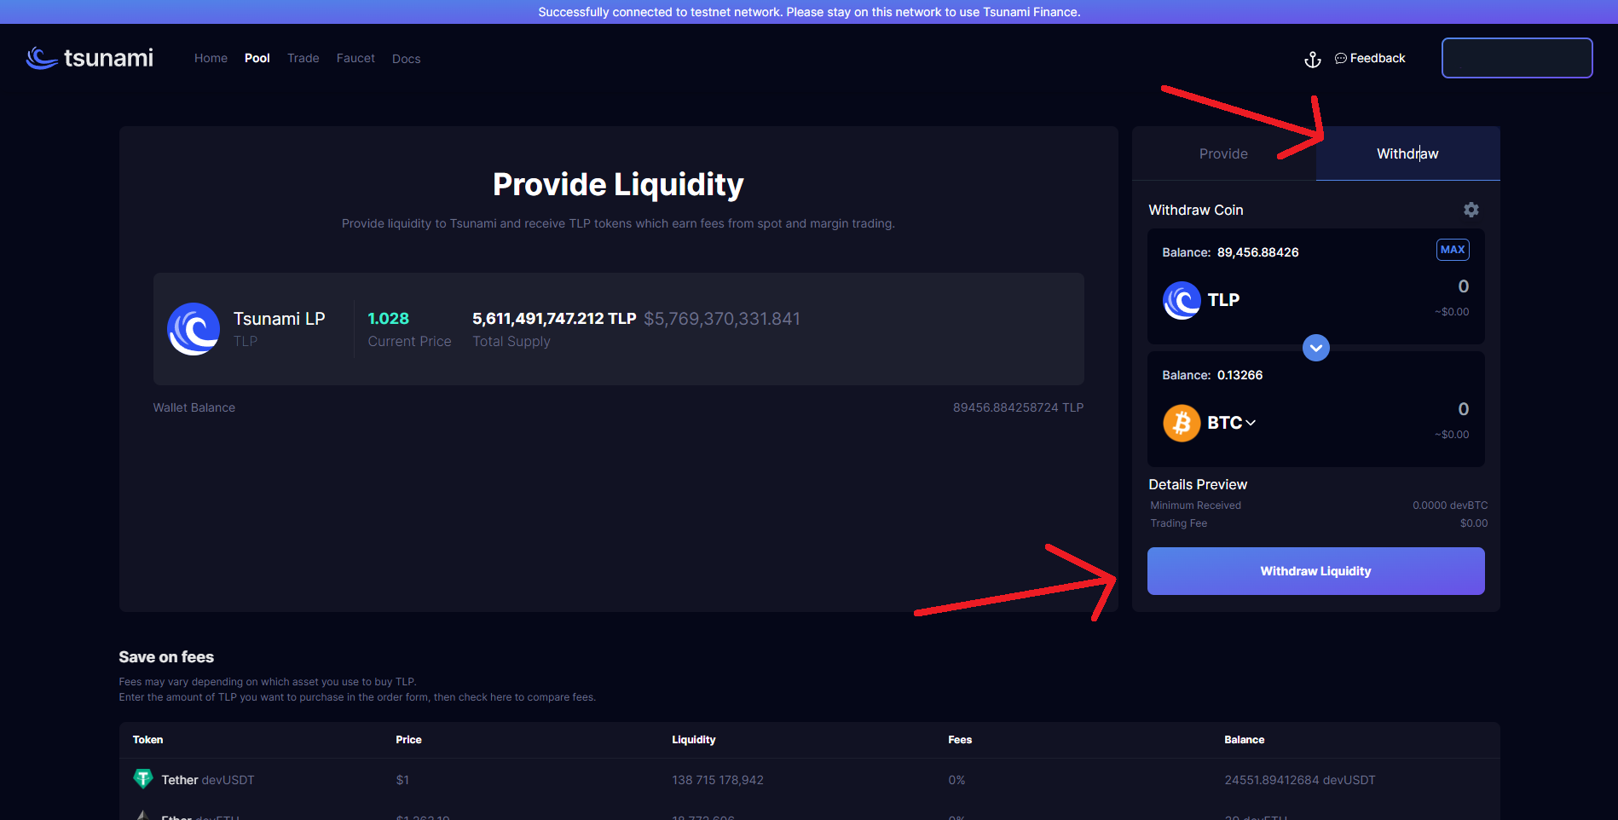Screen dimensions: 1618x820
Task: Open the anchor icon in header
Action: click(x=1313, y=59)
